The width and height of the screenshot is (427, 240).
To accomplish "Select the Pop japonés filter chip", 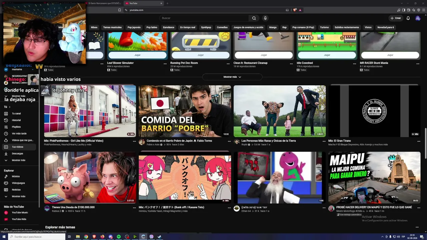I will 134,27.
